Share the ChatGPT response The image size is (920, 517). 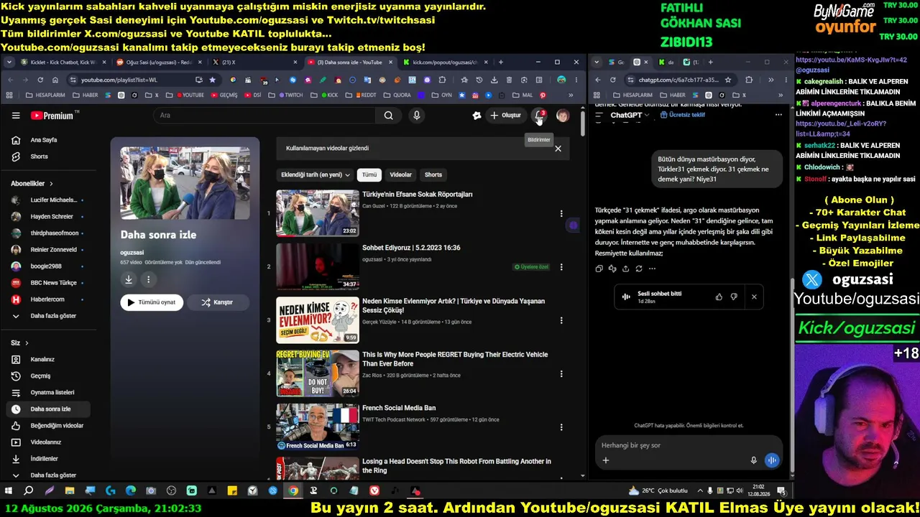(x=625, y=269)
